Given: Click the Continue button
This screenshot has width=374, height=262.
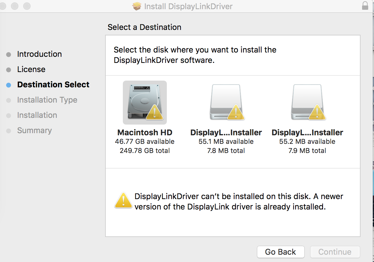Looking at the screenshot, I should [335, 252].
